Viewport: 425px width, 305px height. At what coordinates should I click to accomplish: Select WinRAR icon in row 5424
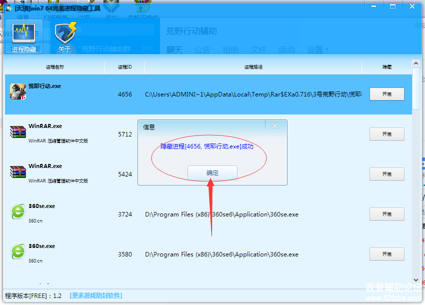pos(18,172)
